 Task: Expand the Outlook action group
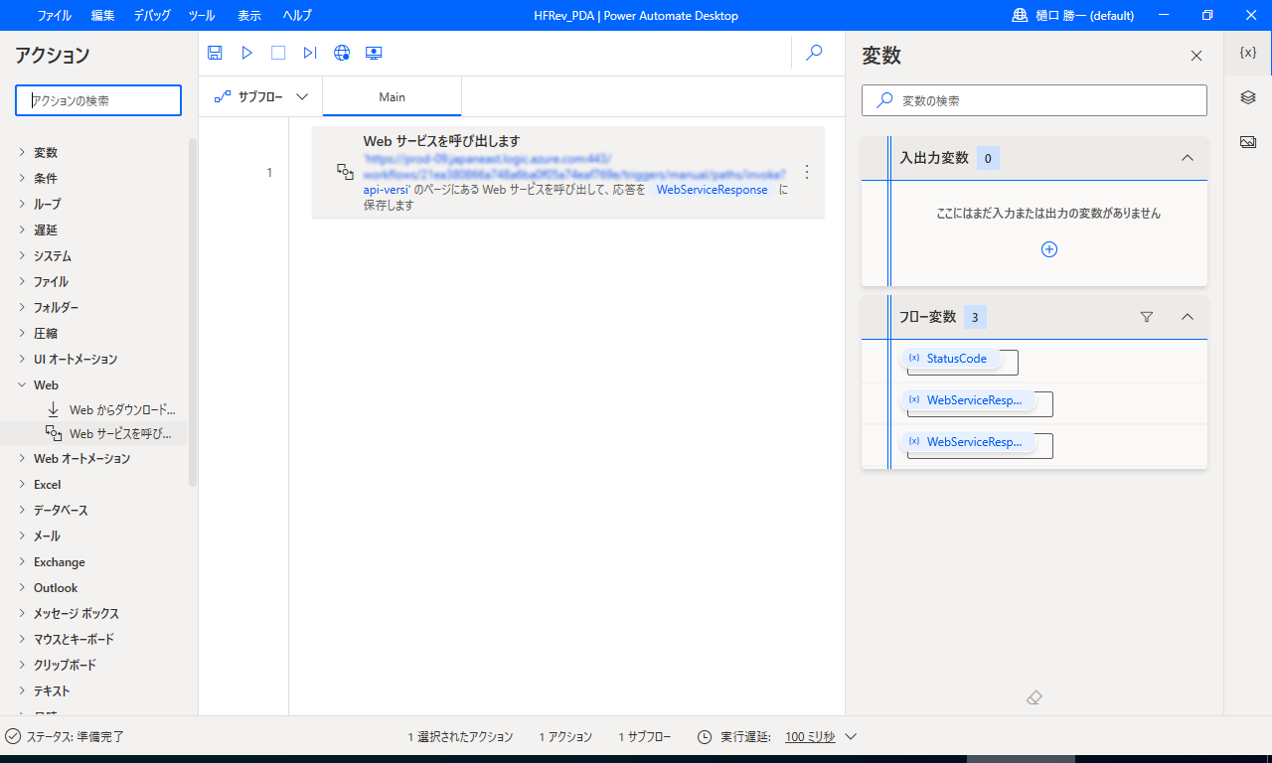pos(23,587)
